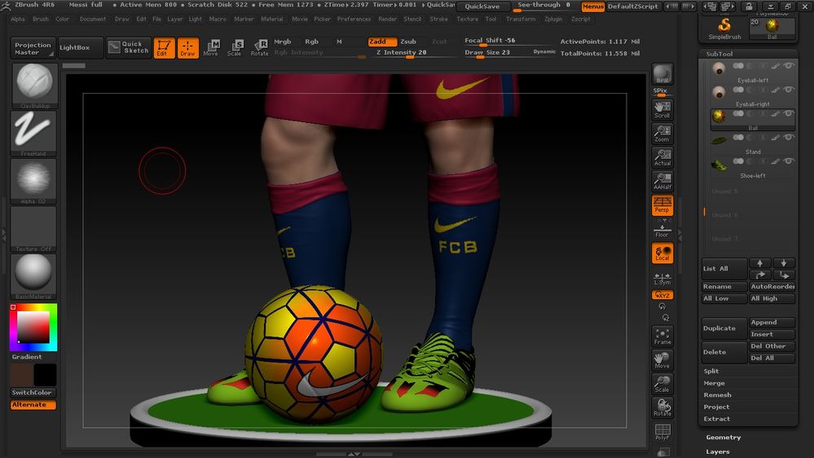This screenshot has height=458, width=814.
Task: Toggle visibility of Eyeball-right subtool
Action: pos(789,90)
